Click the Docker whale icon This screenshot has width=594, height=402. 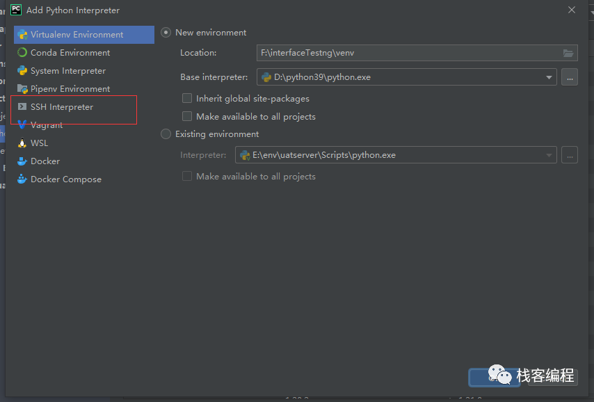pos(22,161)
